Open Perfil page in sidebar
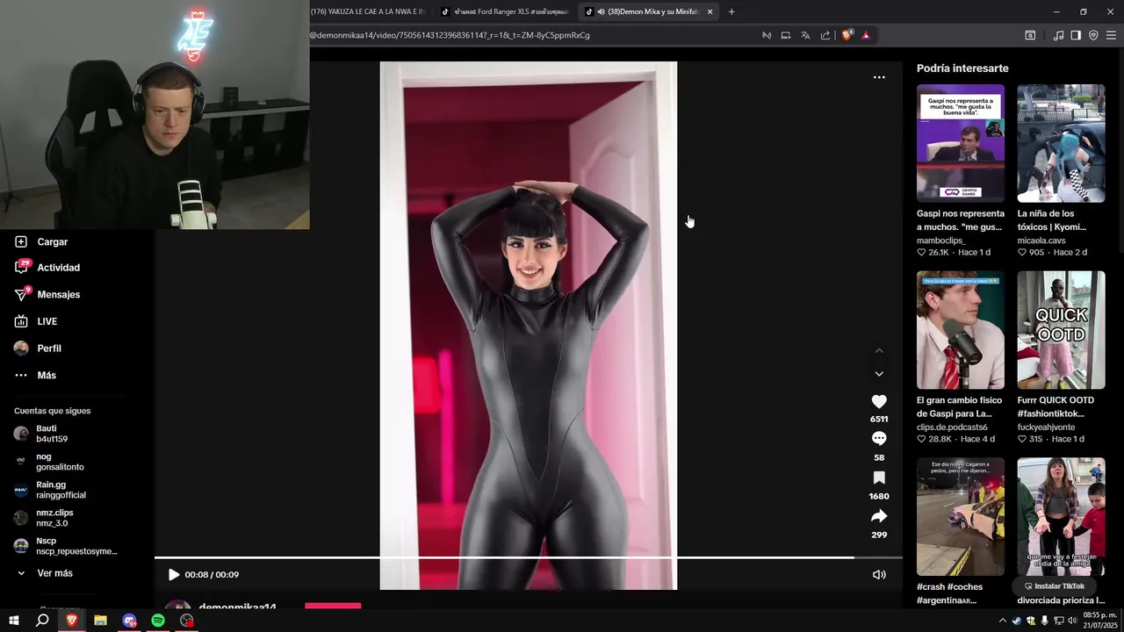 pyautogui.click(x=38, y=348)
